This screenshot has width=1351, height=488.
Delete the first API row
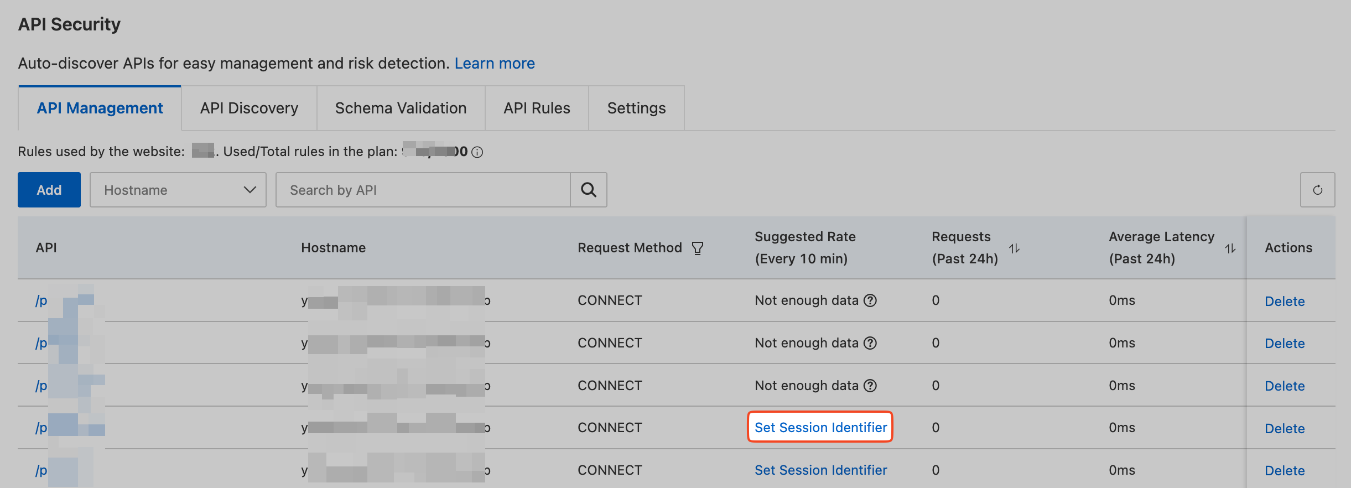coord(1285,301)
